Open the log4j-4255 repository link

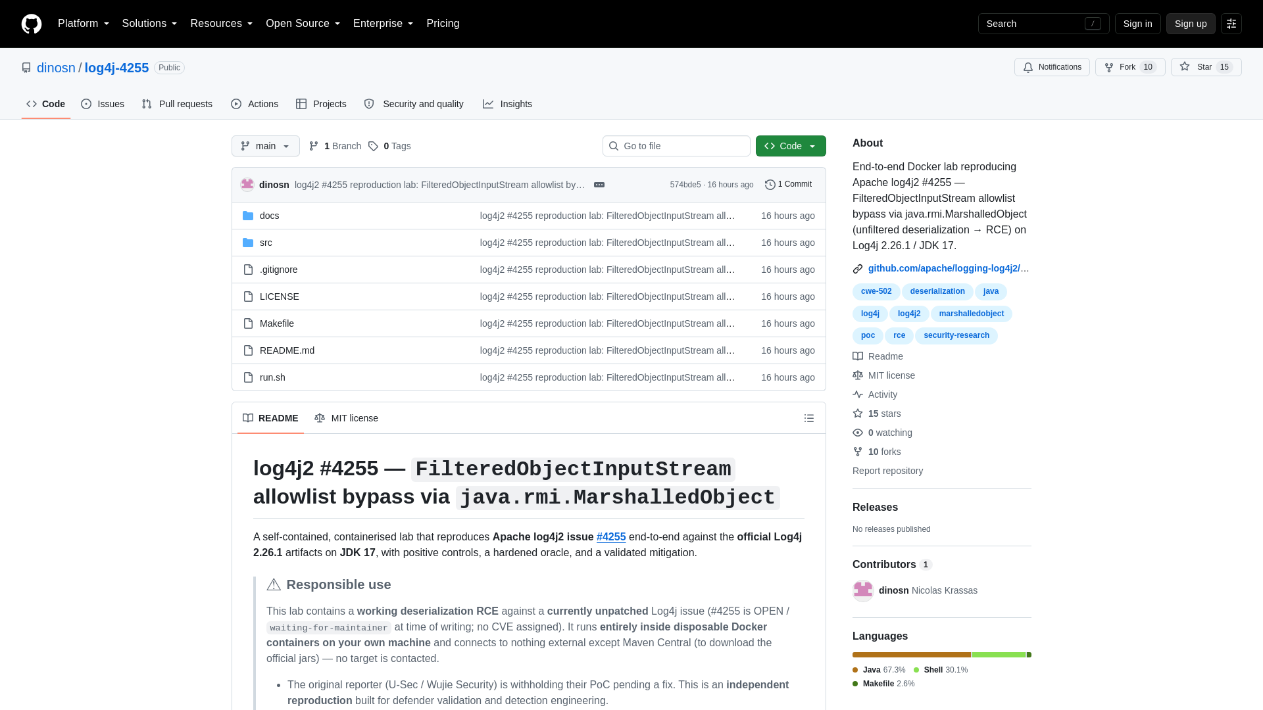click(x=116, y=68)
